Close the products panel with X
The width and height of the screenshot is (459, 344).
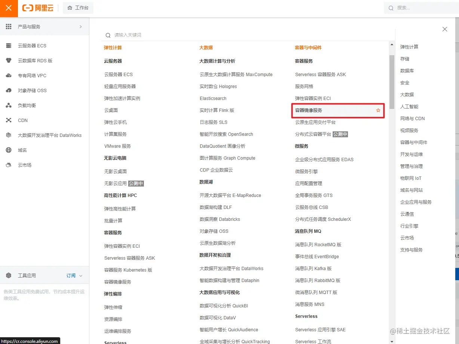pos(445,29)
